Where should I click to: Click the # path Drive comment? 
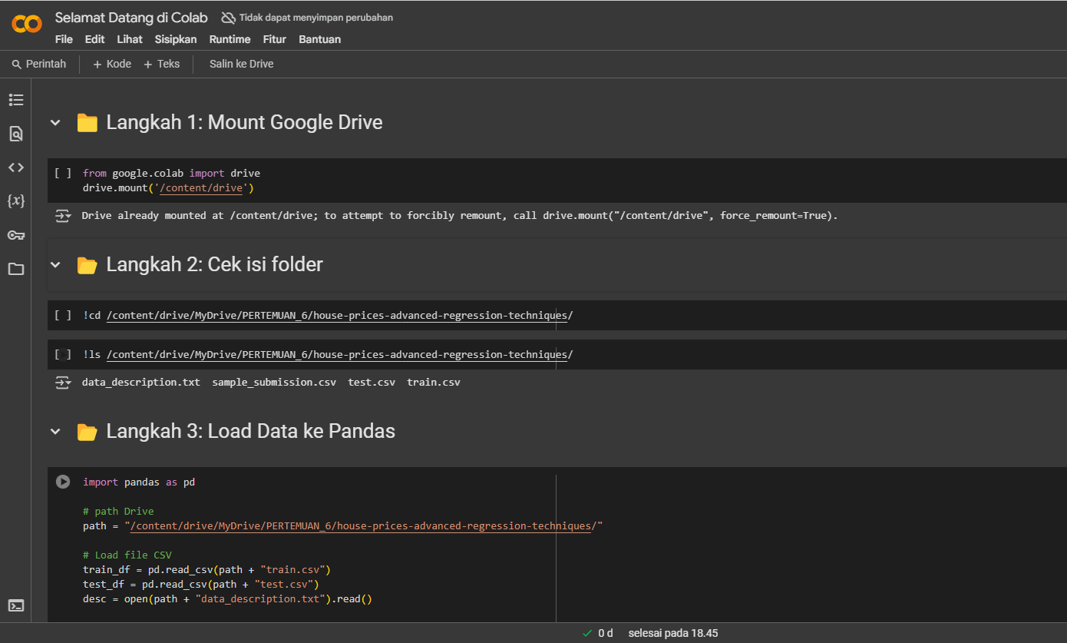pyautogui.click(x=118, y=512)
